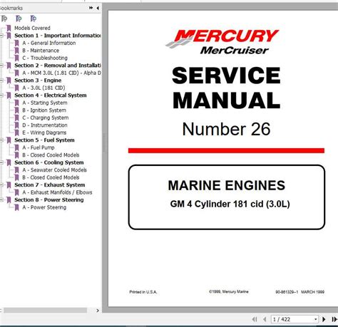
Task: Open 'Section 2 - Removal and Installation' bookmark
Action: (58, 66)
